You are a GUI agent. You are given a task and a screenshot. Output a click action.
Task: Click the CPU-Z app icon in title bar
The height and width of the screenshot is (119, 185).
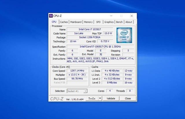click(x=51, y=16)
